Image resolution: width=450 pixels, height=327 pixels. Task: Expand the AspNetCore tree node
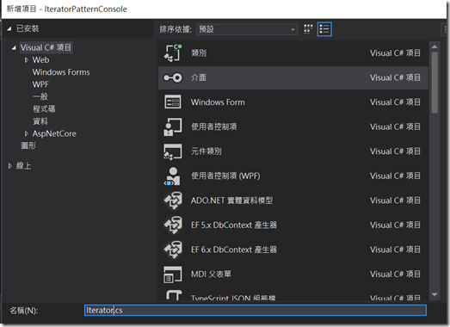[27, 133]
